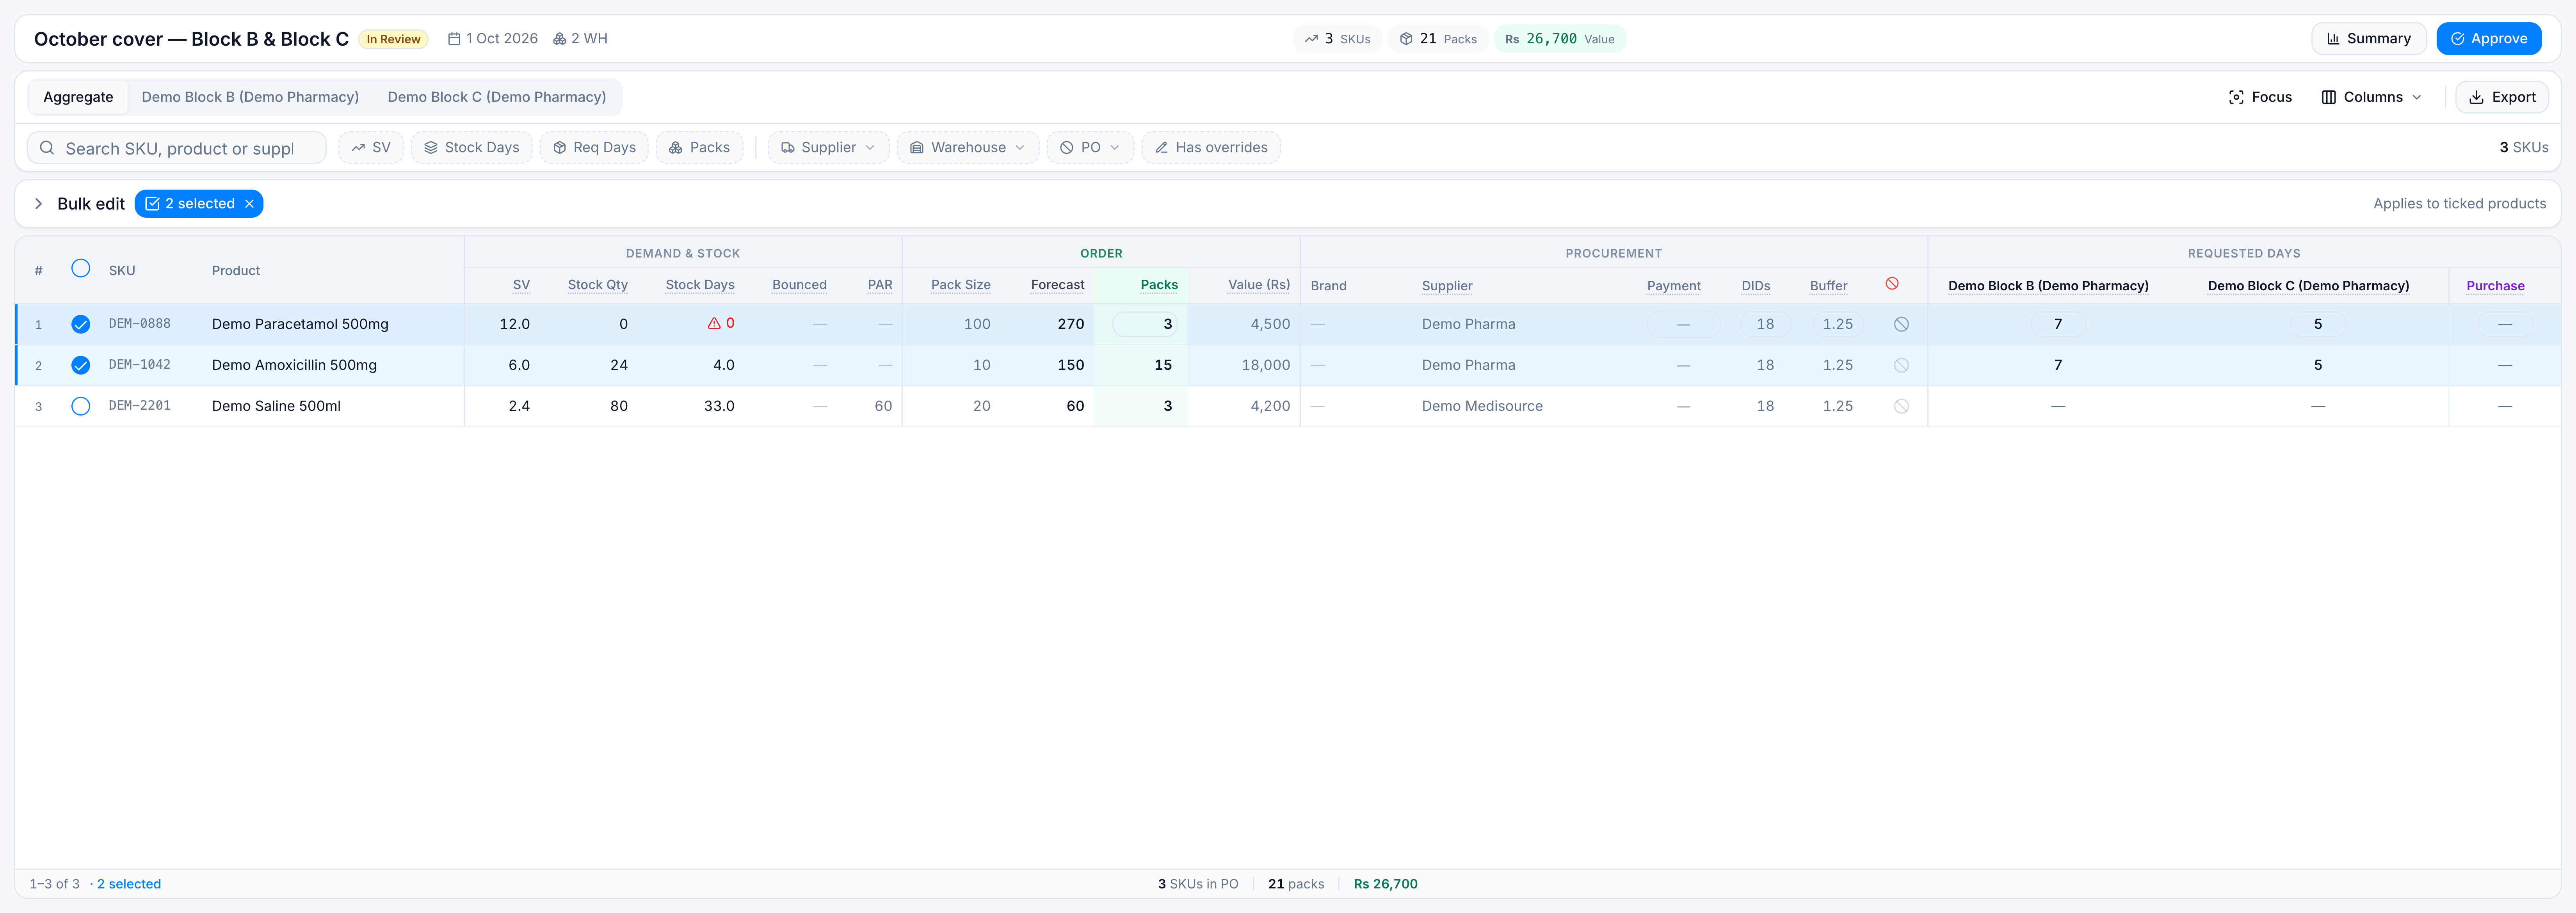Expand the Bulk edit panel chevron
Viewport: 2576px width, 913px height.
[x=38, y=204]
